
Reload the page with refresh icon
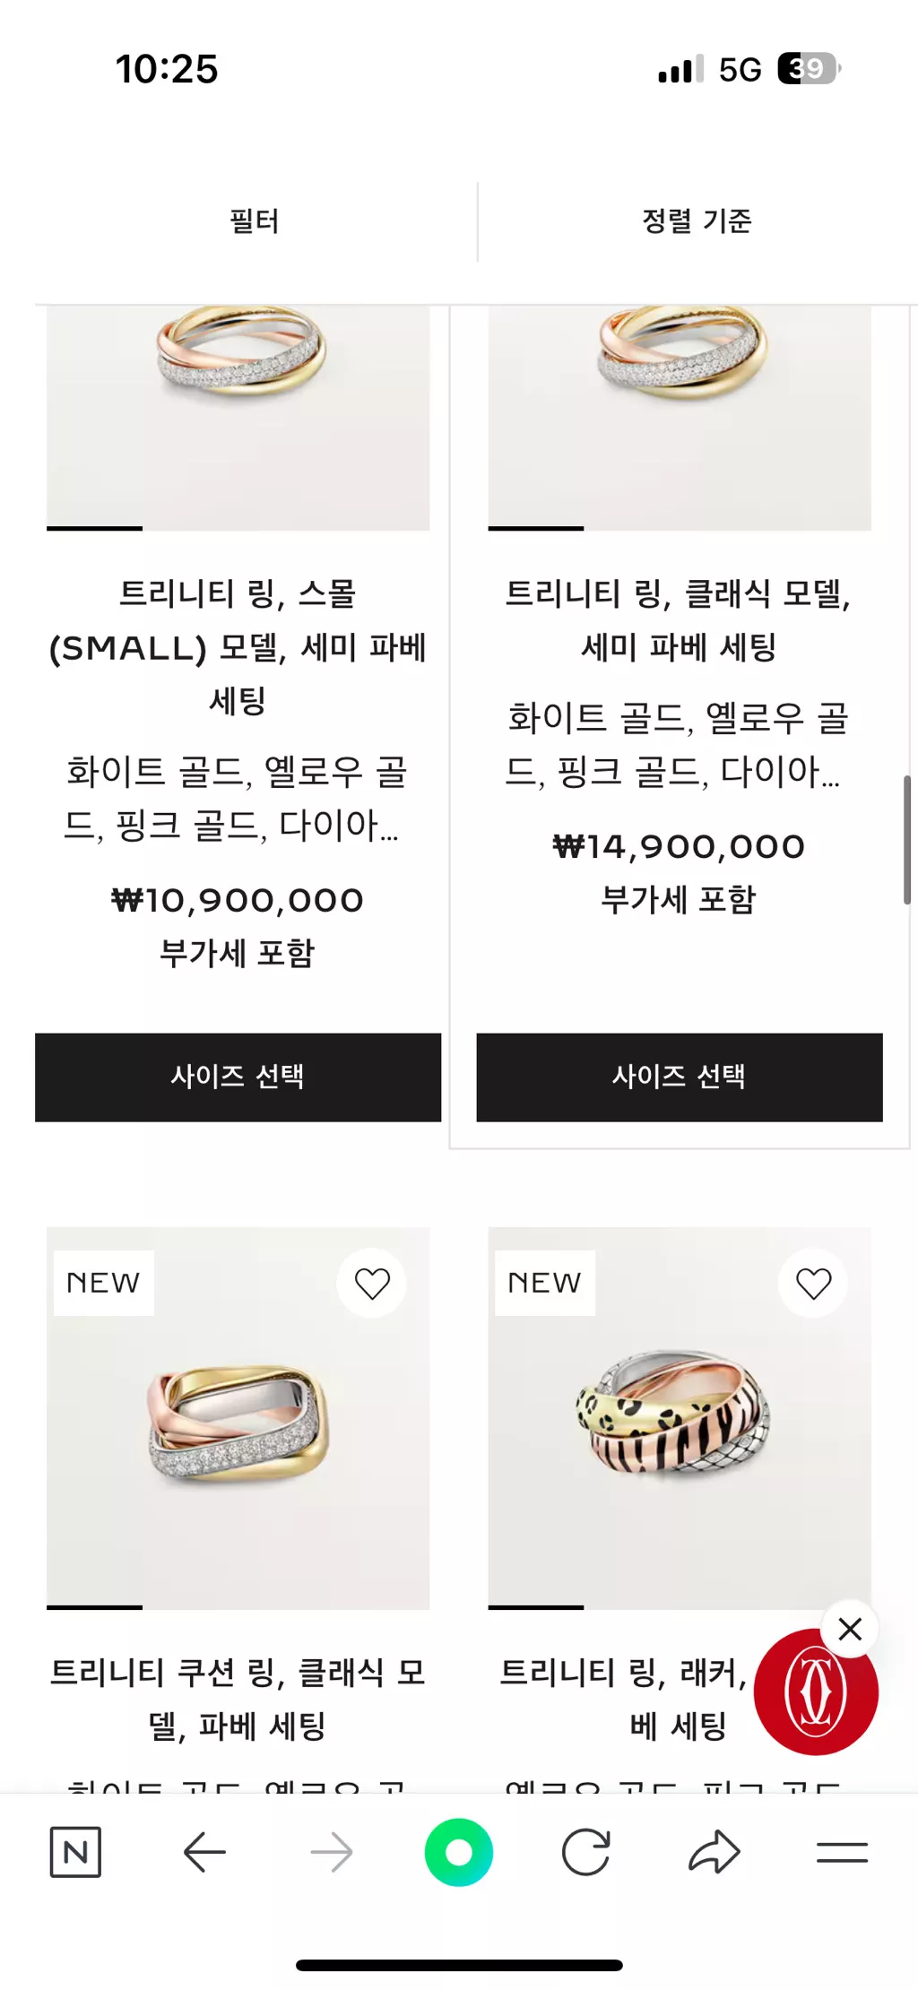click(x=586, y=1852)
